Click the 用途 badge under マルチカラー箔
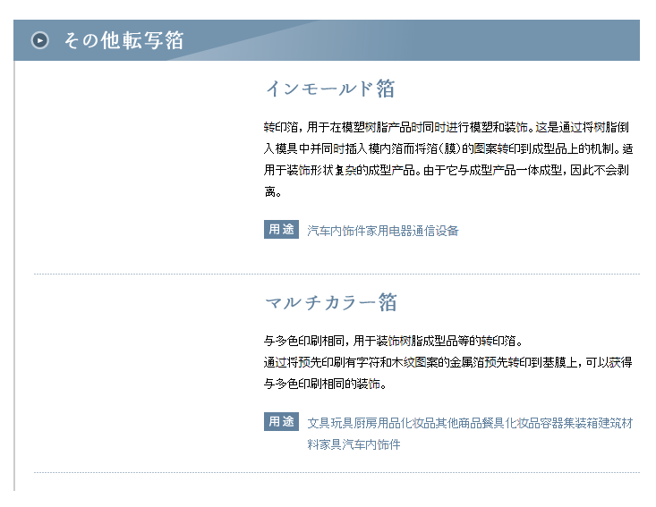656x507 pixels. coord(281,421)
